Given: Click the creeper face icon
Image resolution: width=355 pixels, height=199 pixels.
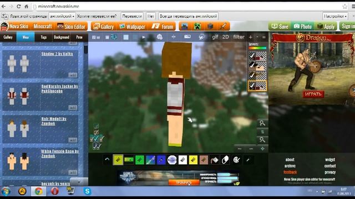Looking at the screenshot, I should coord(197,27).
